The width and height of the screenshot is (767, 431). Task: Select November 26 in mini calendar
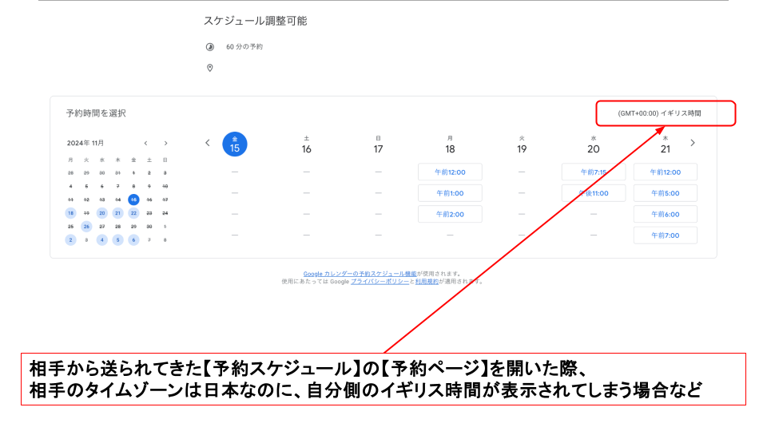coord(86,227)
